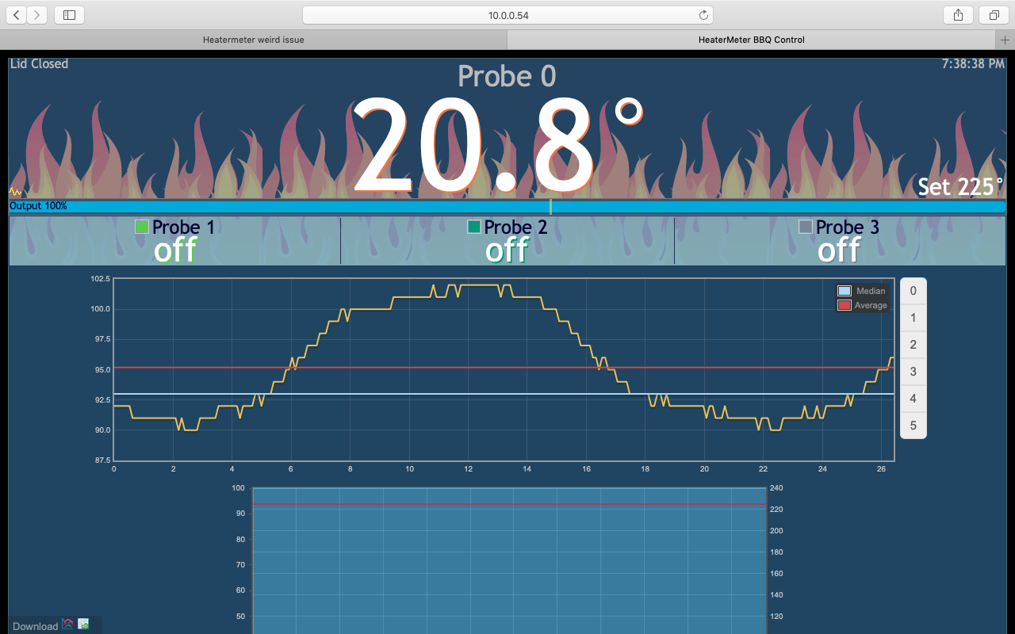
Task: Select noise graph probe 1 tab
Action: (x=913, y=318)
